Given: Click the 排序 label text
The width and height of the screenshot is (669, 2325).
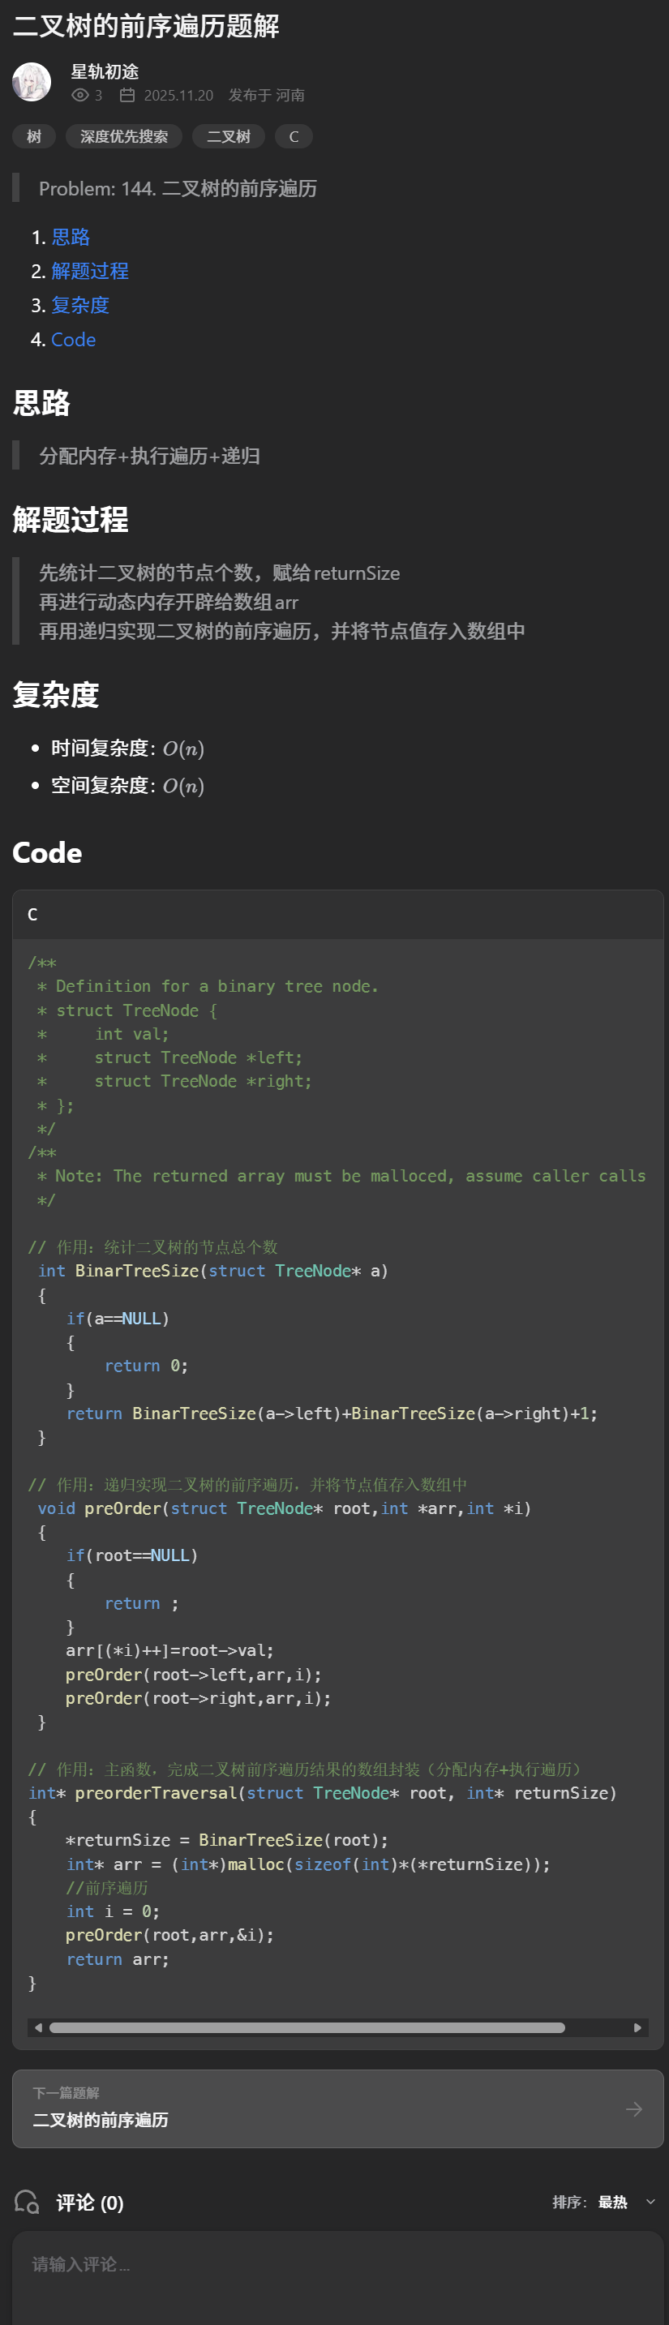Looking at the screenshot, I should pyautogui.click(x=568, y=2203).
